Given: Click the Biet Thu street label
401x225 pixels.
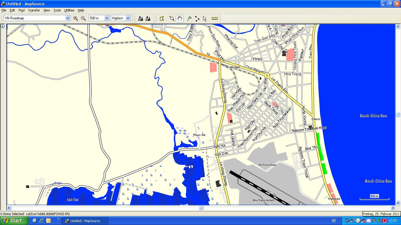Looking at the screenshot, I should pyautogui.click(x=311, y=148).
